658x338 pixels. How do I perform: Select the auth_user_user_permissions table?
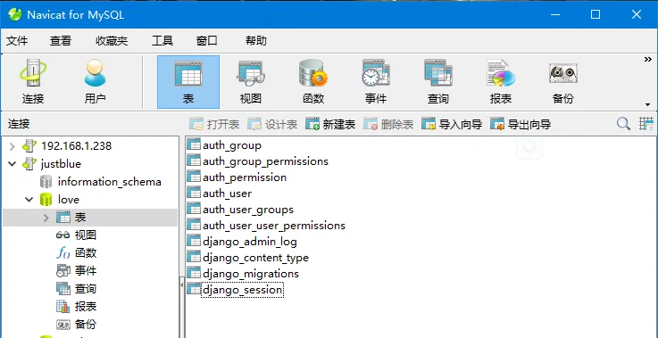point(274,226)
